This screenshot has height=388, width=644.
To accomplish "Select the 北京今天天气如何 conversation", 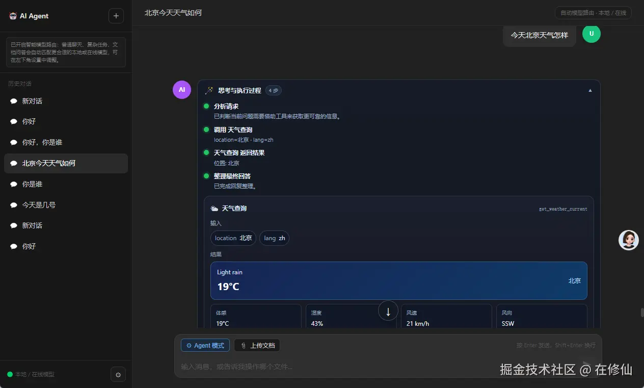I will coord(66,163).
